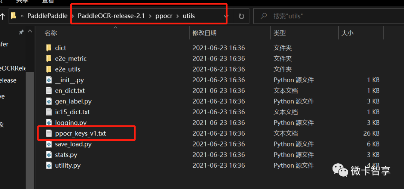Image resolution: width=404 pixels, height=189 pixels.
Task: Click the search magnifier icon
Action: pos(263,16)
